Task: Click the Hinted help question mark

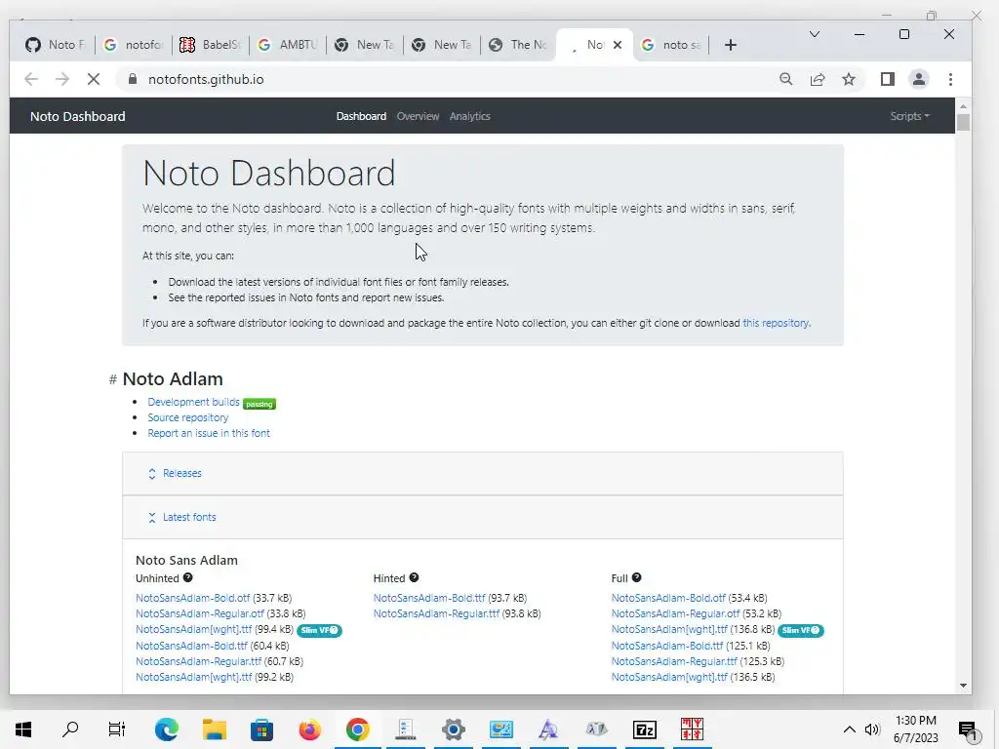Action: click(x=414, y=577)
